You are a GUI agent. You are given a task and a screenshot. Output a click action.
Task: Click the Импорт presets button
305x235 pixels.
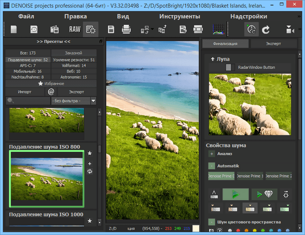(x=25, y=91)
